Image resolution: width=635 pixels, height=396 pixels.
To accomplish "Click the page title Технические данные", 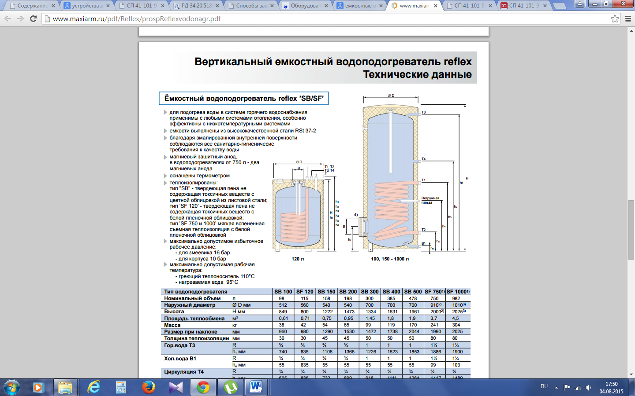I will 417,74.
